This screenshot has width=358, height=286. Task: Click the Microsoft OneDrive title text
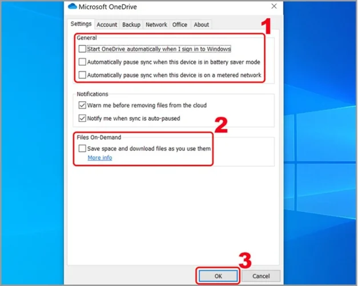[x=108, y=7]
